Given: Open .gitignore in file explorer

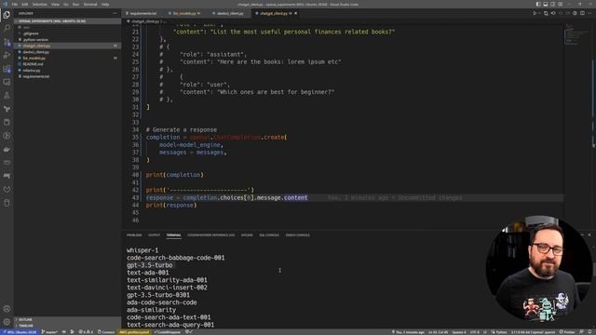Looking at the screenshot, I should coord(31,33).
